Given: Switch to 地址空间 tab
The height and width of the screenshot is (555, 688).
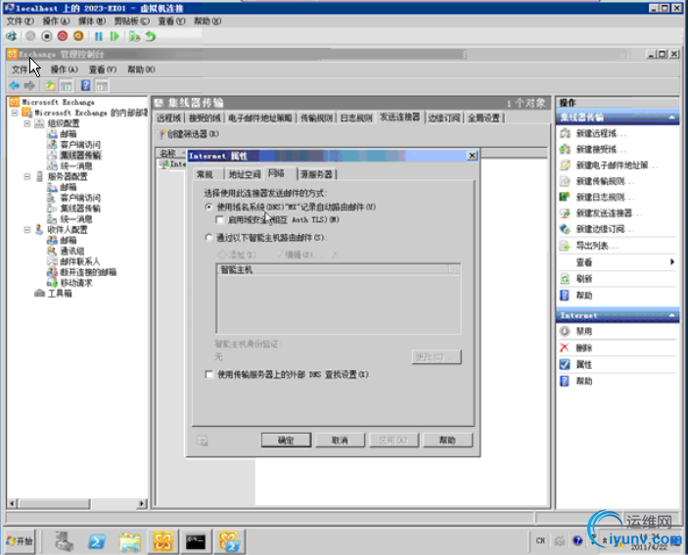Looking at the screenshot, I should pos(245,174).
